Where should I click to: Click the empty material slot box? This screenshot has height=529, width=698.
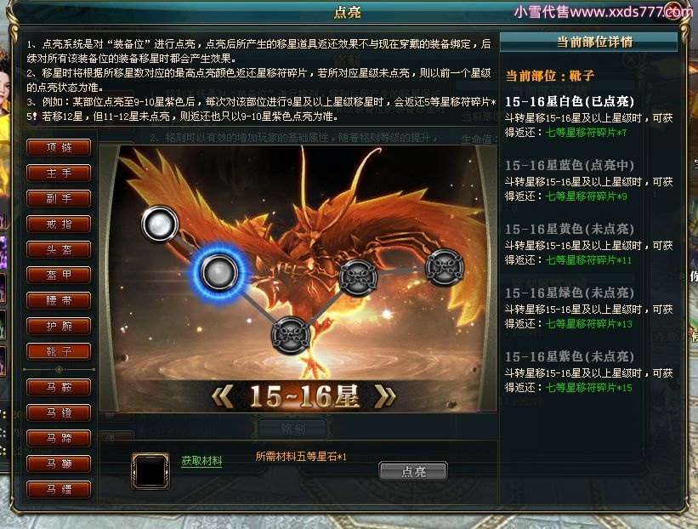click(150, 471)
